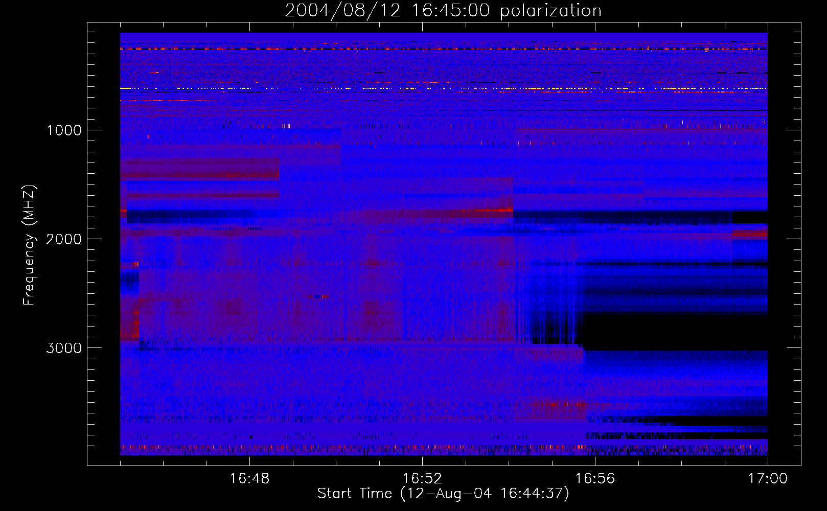
Task: Click the 'Start Time (12-Aug-04 16:44:37)' axis label
Action: pos(443,494)
